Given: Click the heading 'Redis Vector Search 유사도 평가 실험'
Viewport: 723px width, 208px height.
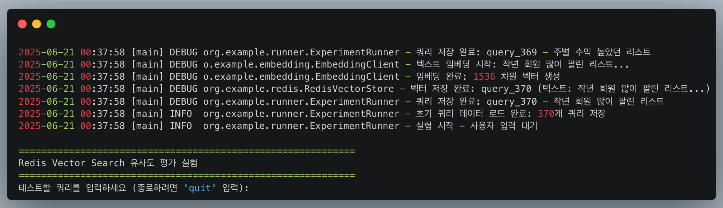Looking at the screenshot, I should pos(108,163).
